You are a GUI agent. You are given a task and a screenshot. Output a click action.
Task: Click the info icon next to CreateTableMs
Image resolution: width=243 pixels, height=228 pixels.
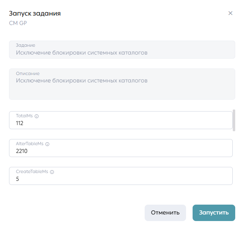tap(52, 172)
